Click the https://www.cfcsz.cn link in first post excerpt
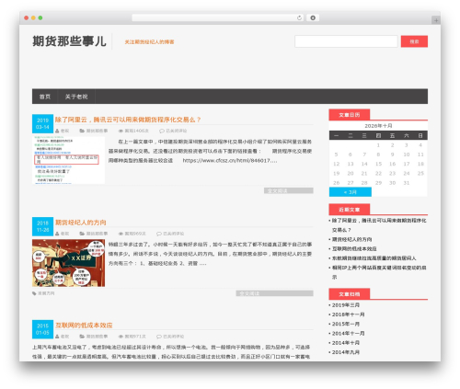This screenshot has height=389, width=460. (230, 161)
